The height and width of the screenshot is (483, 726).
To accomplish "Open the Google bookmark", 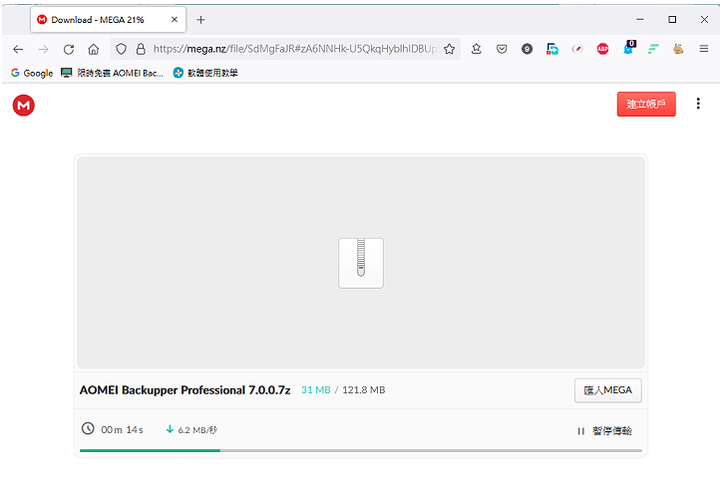I will [x=32, y=73].
